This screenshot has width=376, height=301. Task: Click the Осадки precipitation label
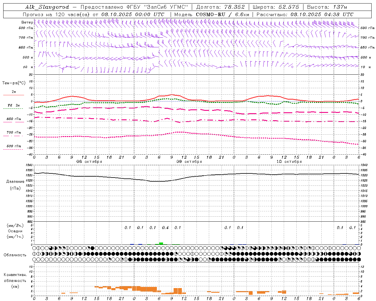pyautogui.click(x=15, y=231)
